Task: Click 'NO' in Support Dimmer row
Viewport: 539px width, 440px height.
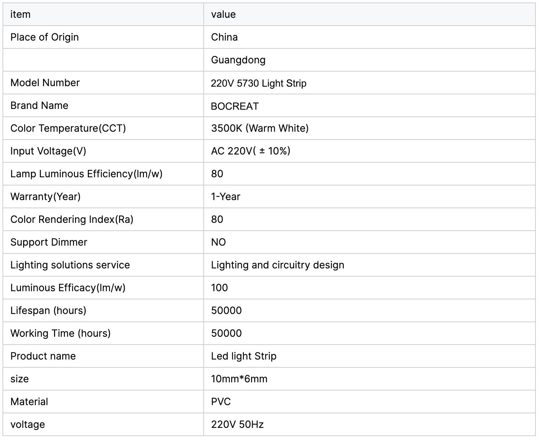Action: 218,242
